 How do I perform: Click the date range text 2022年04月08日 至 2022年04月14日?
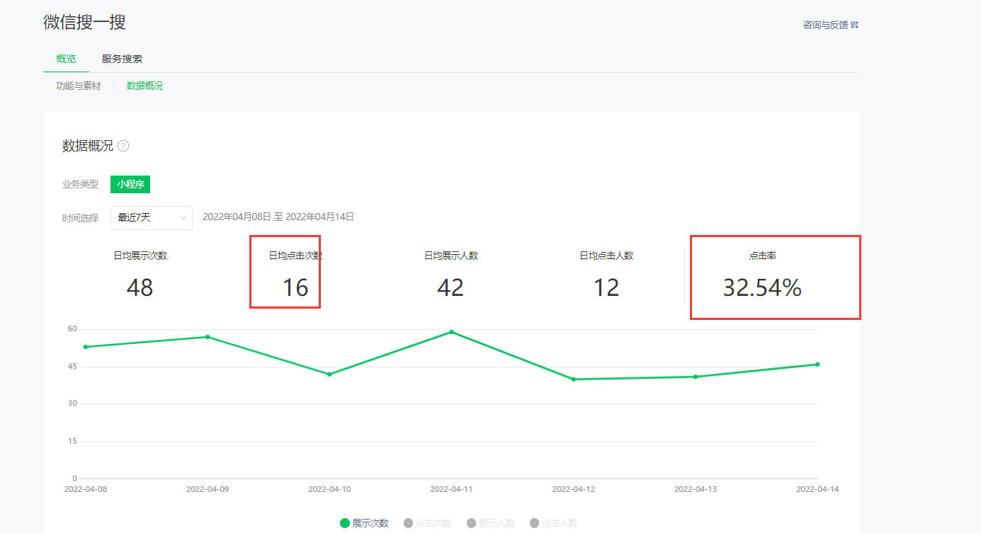[x=278, y=217]
